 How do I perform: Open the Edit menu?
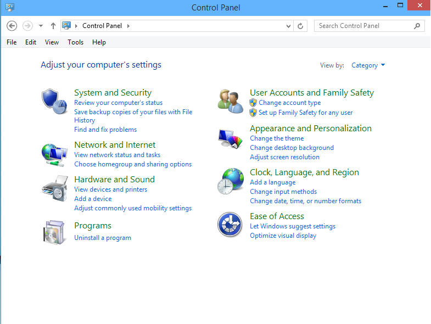pos(31,42)
